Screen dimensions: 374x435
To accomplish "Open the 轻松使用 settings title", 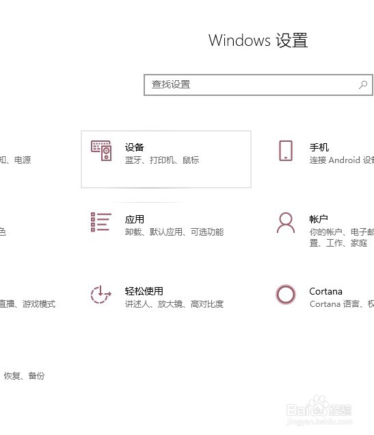I will pos(144,291).
